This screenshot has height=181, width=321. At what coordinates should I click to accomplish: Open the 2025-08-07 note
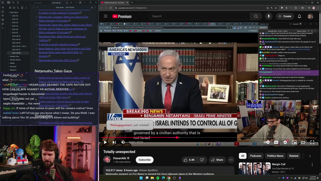16,50
